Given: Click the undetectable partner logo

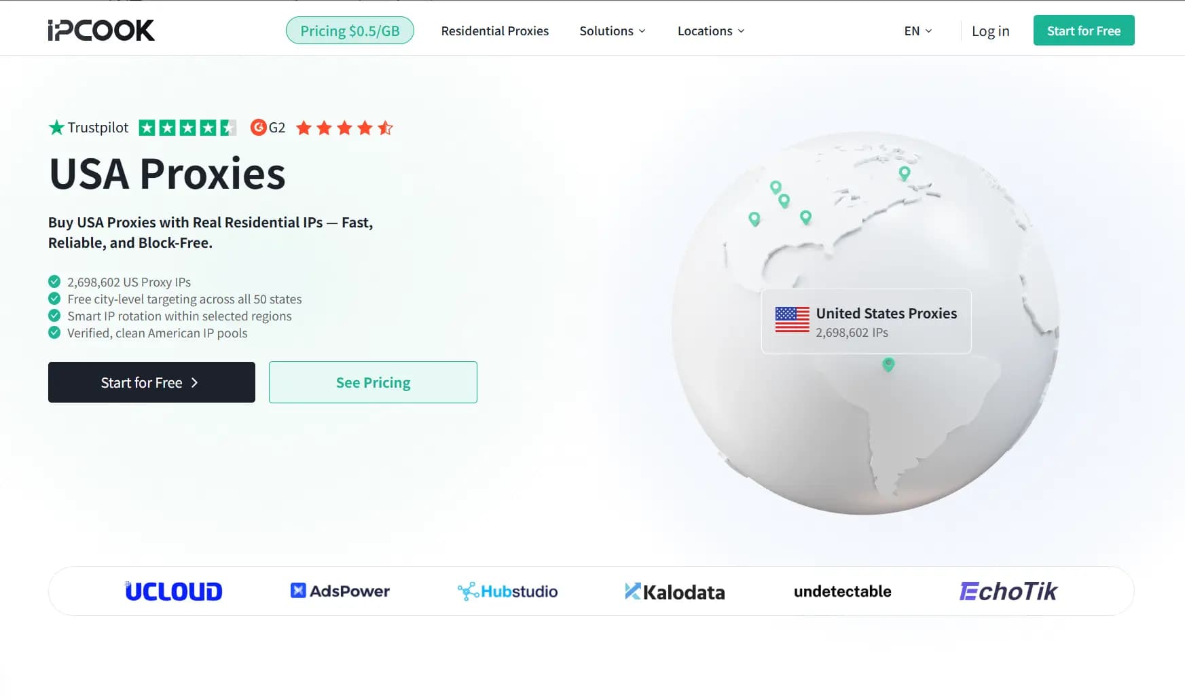Looking at the screenshot, I should click(842, 591).
